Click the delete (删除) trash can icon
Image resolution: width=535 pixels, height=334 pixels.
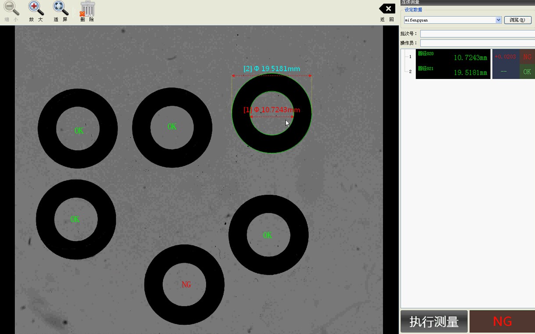[x=87, y=9]
